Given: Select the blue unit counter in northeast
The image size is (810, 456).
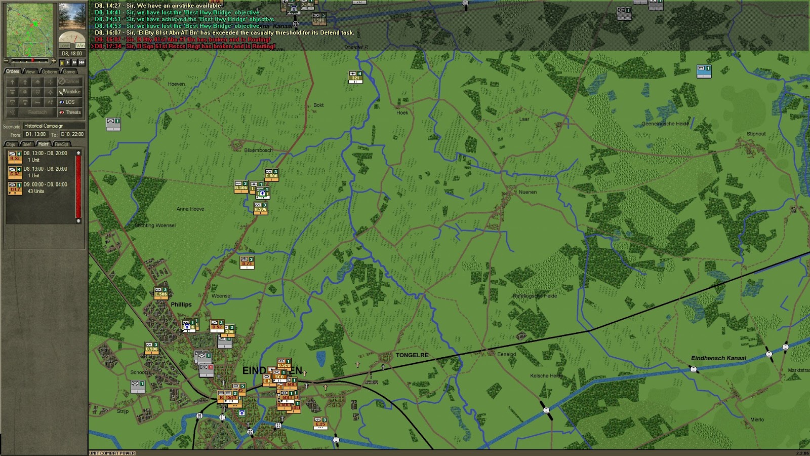Looking at the screenshot, I should pos(704,71).
